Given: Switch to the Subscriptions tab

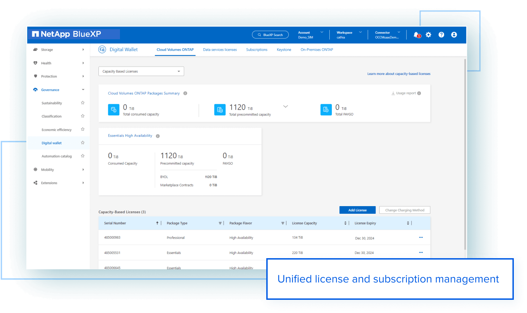Looking at the screenshot, I should 257,50.
